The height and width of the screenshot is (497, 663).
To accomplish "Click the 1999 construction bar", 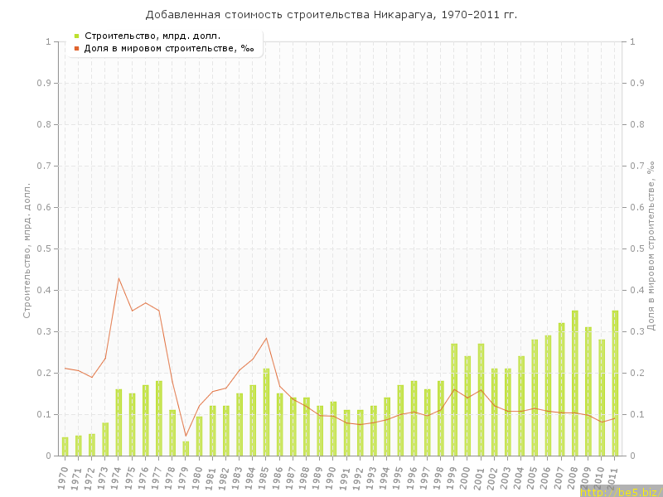I will 454,399.
